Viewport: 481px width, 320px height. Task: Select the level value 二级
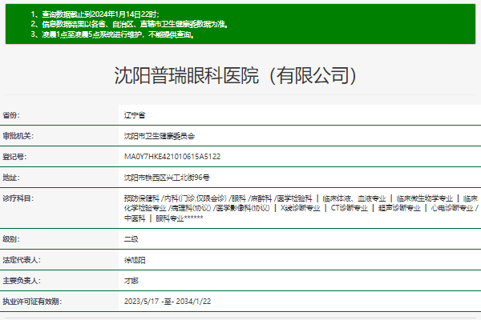pyautogui.click(x=131, y=239)
